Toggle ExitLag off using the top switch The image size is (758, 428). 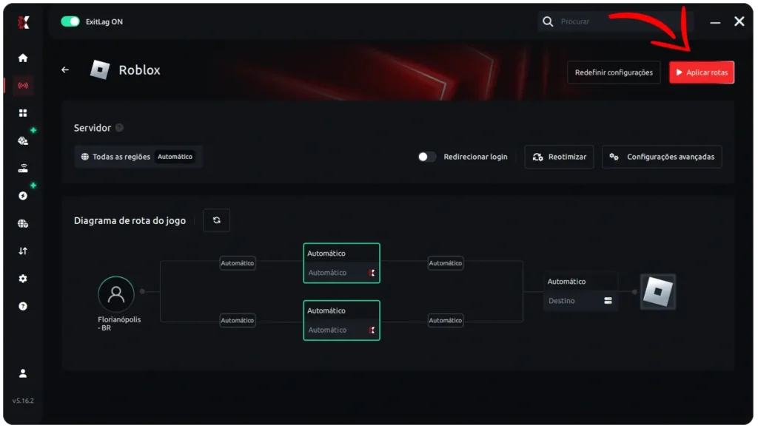coord(70,21)
